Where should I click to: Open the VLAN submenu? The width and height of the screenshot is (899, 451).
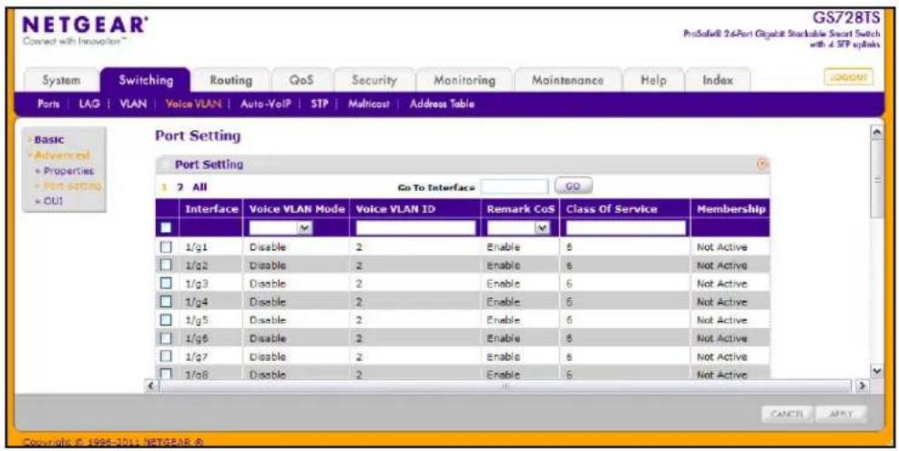pos(133,105)
